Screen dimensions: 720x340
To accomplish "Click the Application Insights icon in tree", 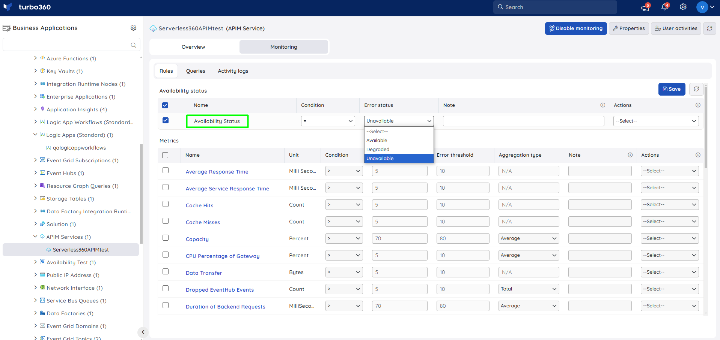I will coord(42,109).
